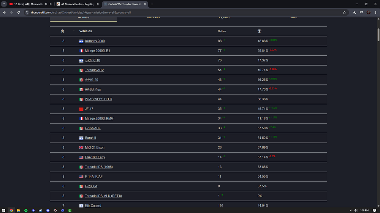Open Tornado ADV vehicle link
380x213 pixels.
(94, 70)
